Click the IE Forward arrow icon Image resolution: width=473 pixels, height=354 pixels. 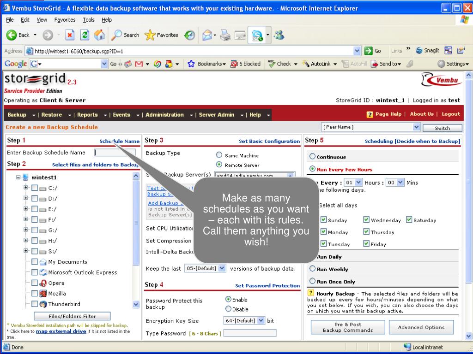coord(48,35)
